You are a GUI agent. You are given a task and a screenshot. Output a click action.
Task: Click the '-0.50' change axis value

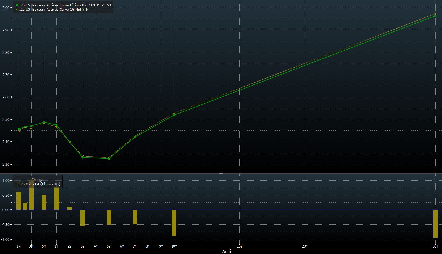coord(5,225)
